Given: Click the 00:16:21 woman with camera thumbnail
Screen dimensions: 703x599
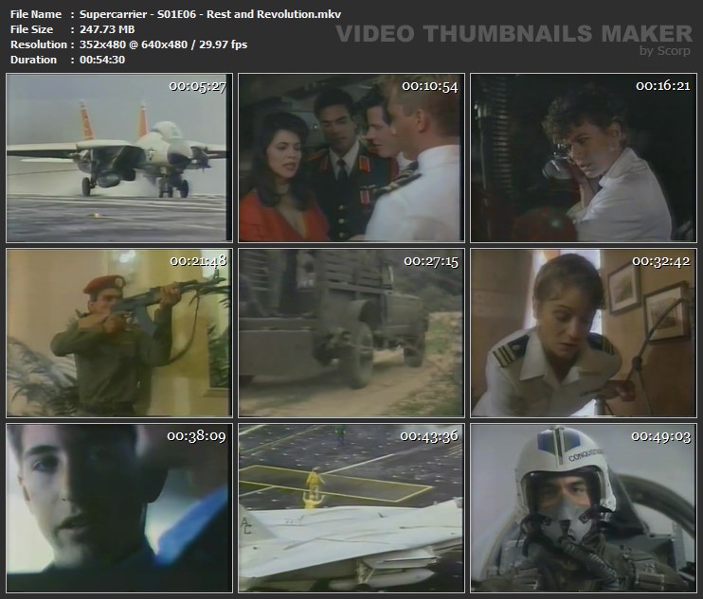Looking at the screenshot, I should [584, 158].
